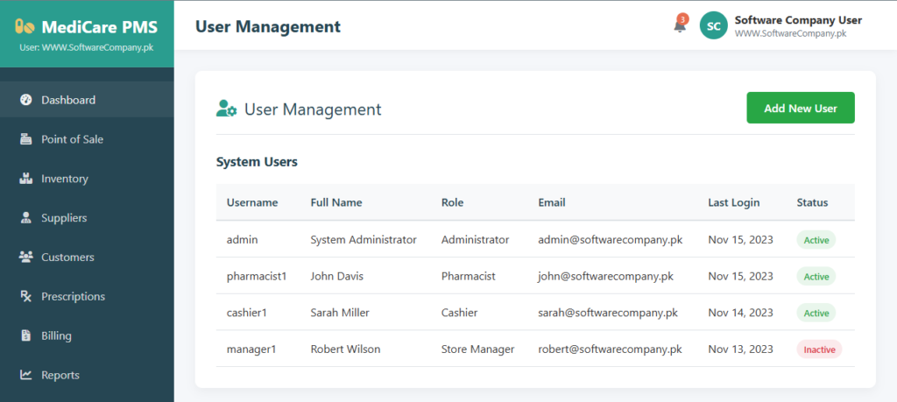The height and width of the screenshot is (402, 897).
Task: Click the Billing invoice icon
Action: point(25,335)
